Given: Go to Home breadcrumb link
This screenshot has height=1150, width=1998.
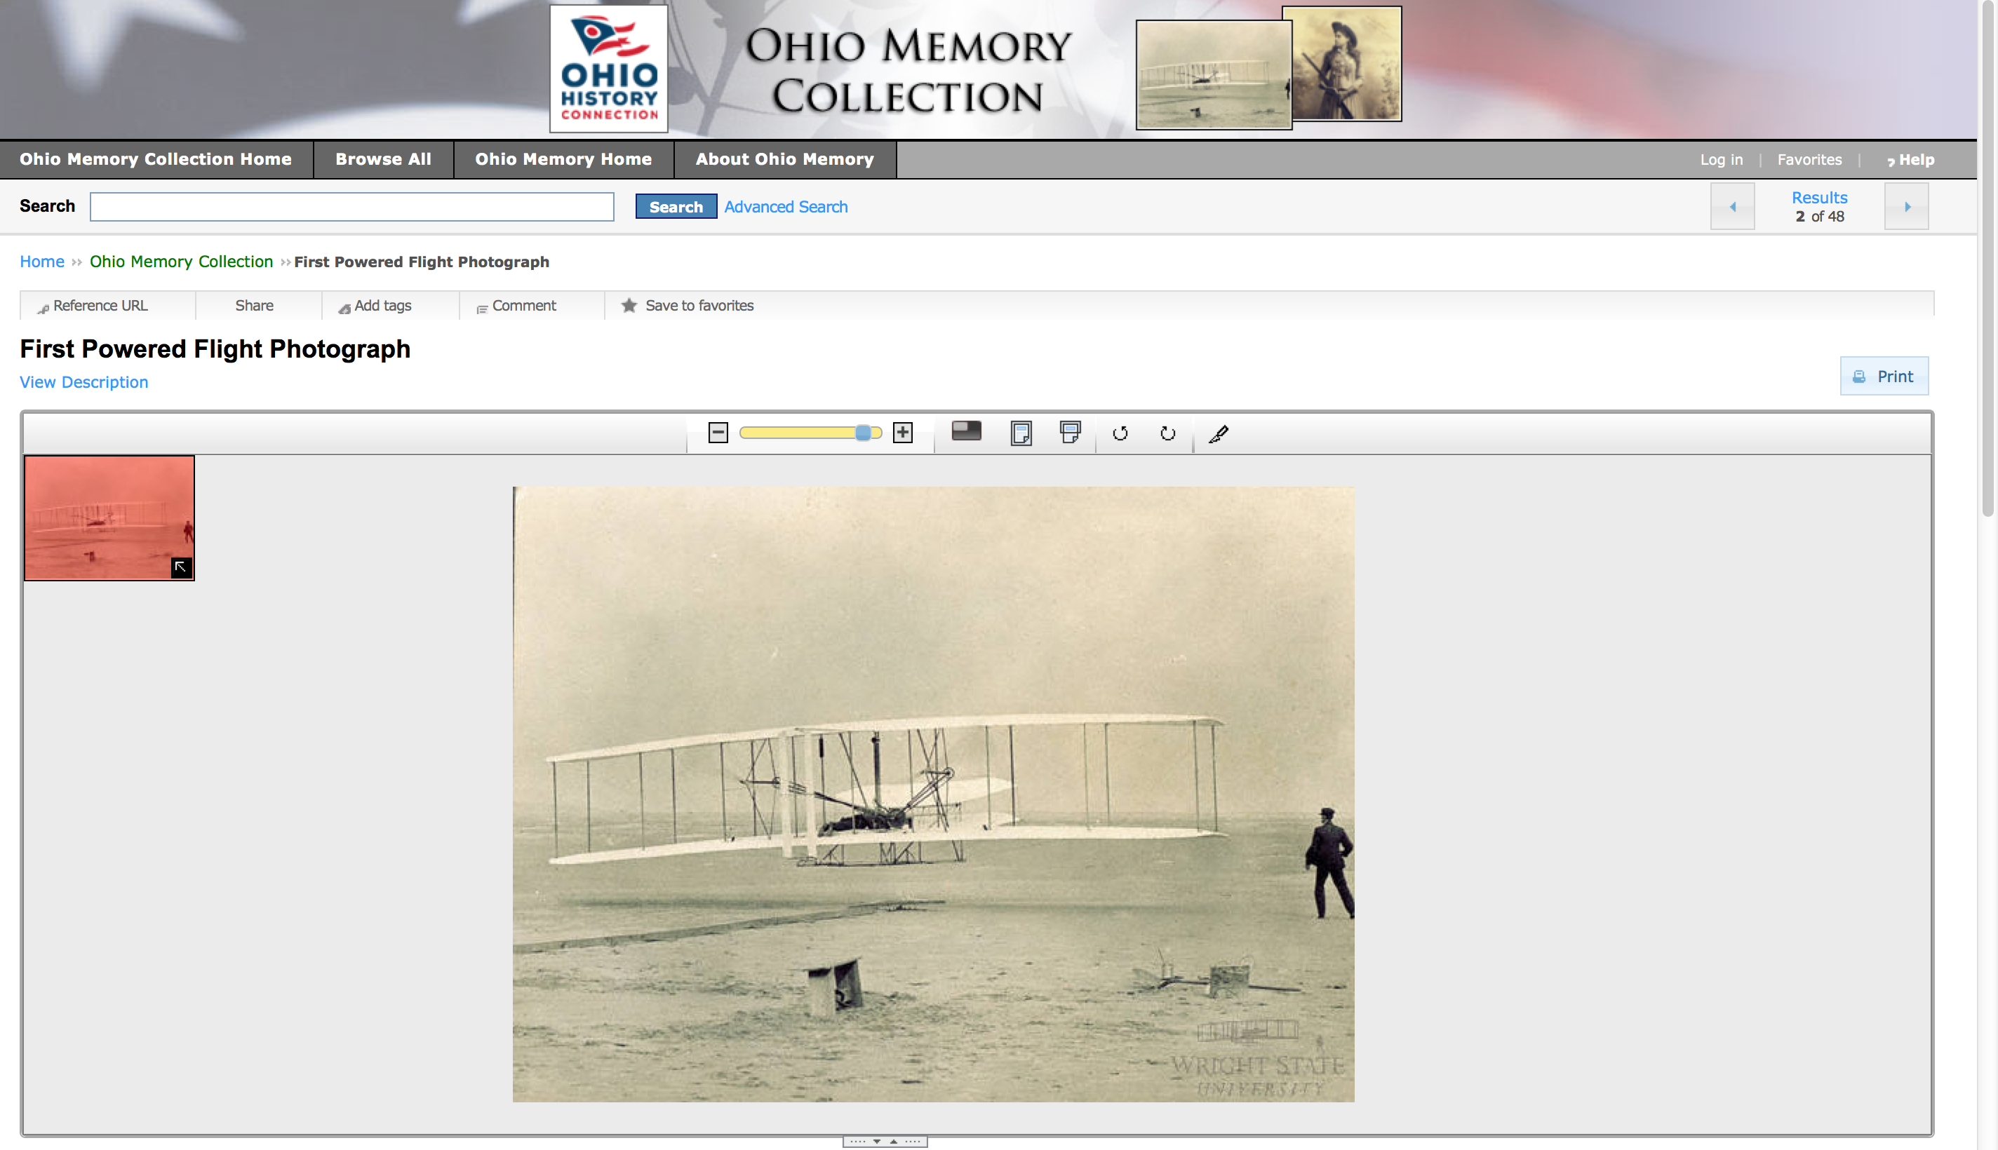Looking at the screenshot, I should point(42,262).
